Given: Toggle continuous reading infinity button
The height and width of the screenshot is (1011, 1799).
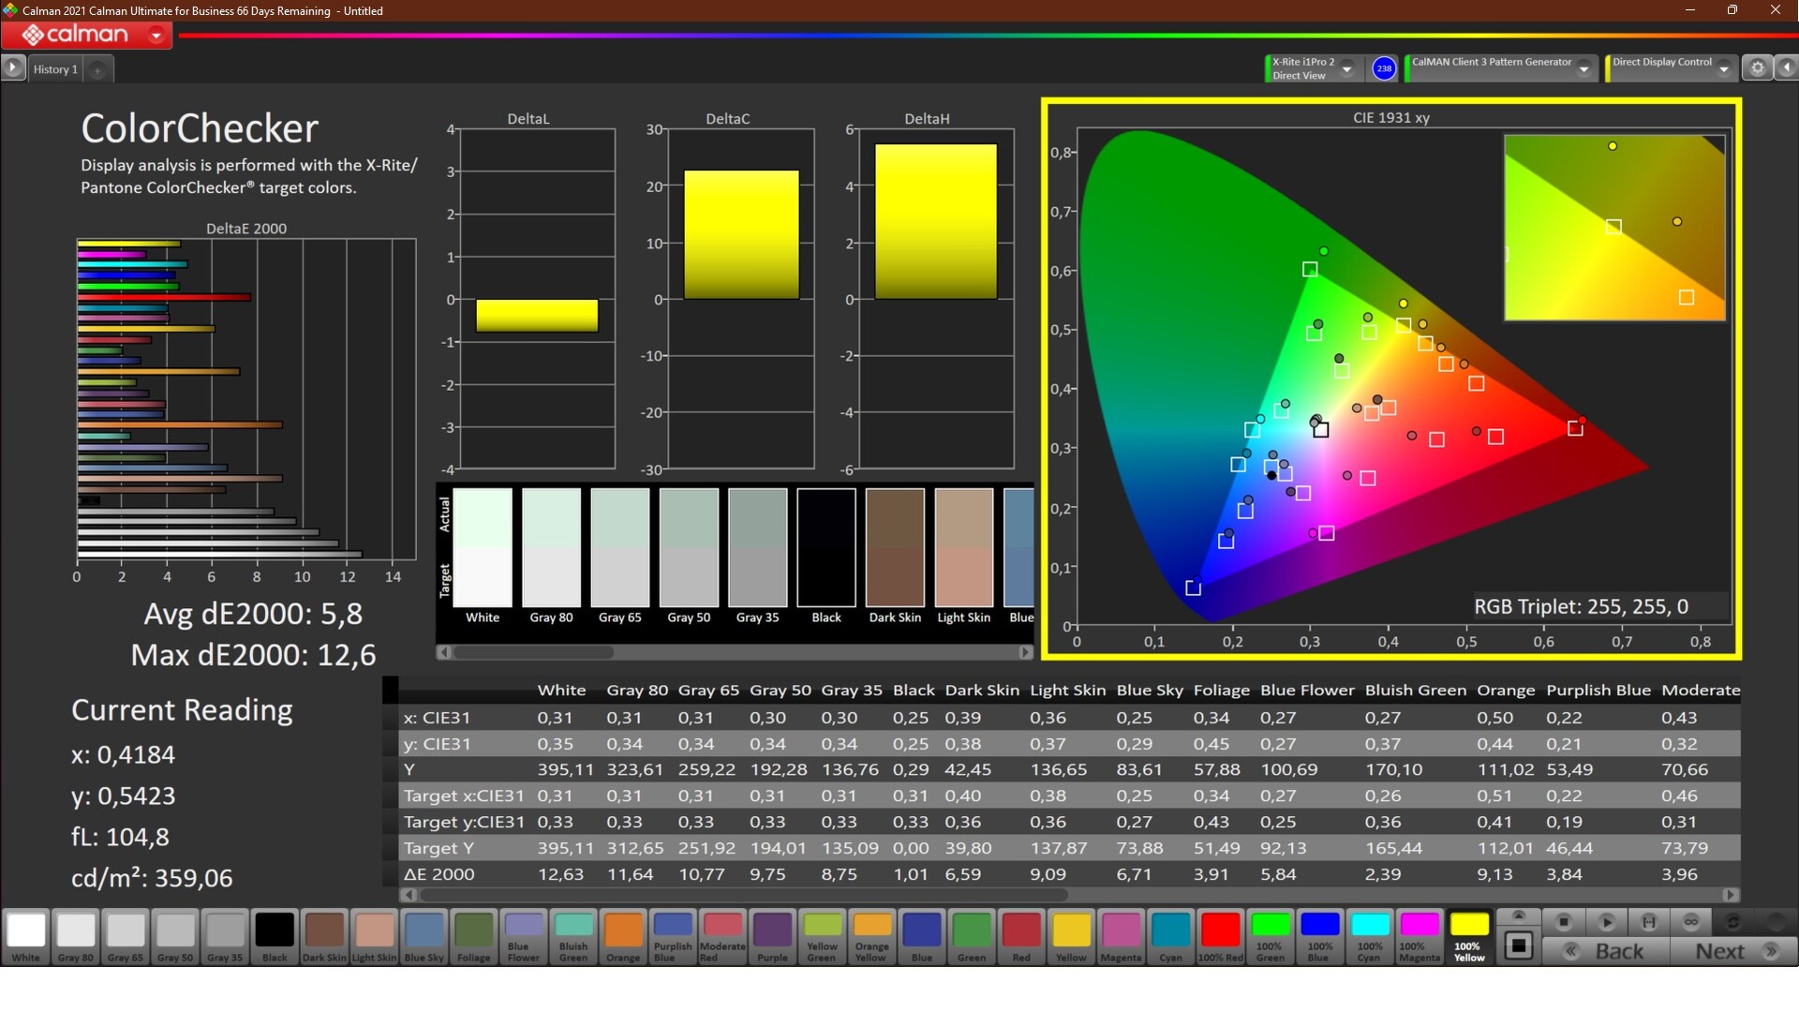Looking at the screenshot, I should coord(1690,922).
